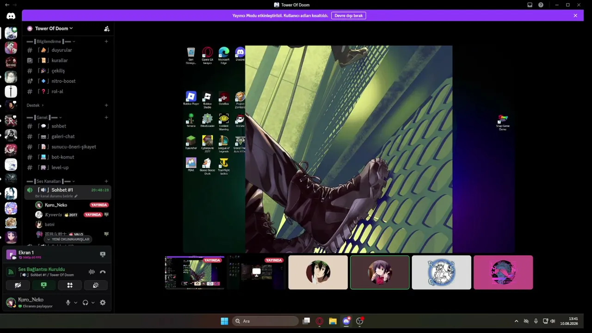This screenshot has width=592, height=333.
Task: Create a voice channel under Ses Kanalları
Action: click(x=106, y=181)
